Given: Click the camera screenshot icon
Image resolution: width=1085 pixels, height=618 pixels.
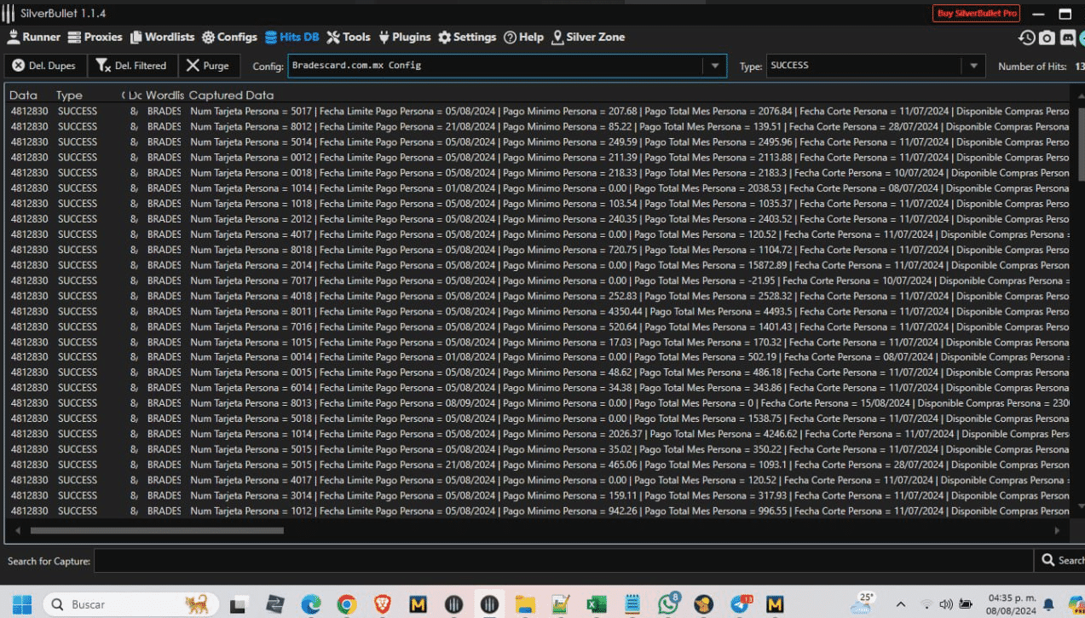Looking at the screenshot, I should 1047,38.
